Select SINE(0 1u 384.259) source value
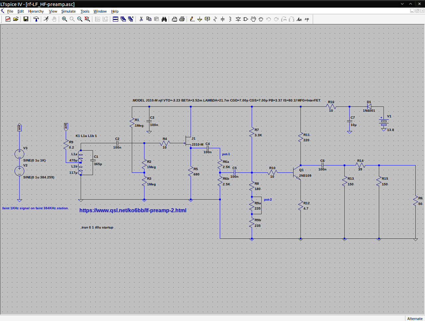 tap(39, 177)
